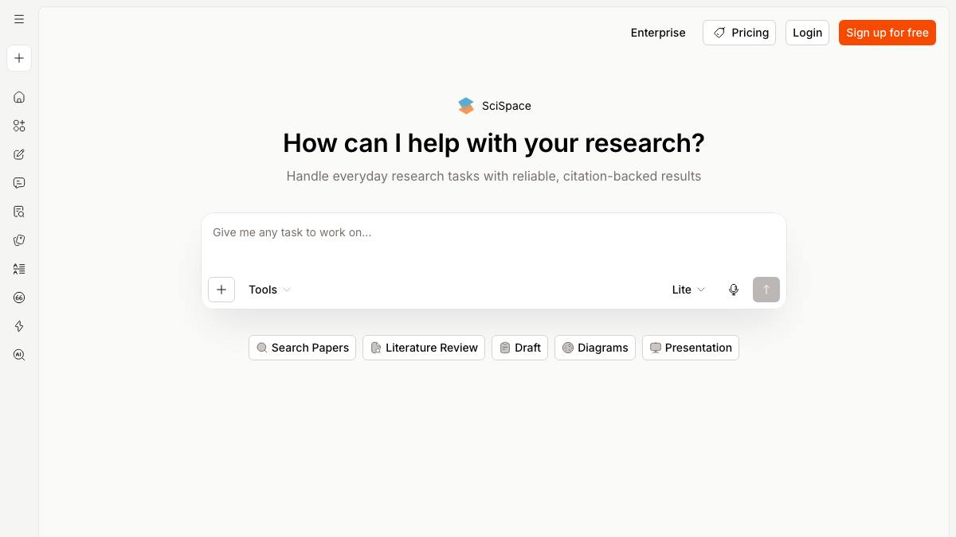Start voice input with microphone icon
Viewport: 956px width, 537px height.
pos(734,290)
